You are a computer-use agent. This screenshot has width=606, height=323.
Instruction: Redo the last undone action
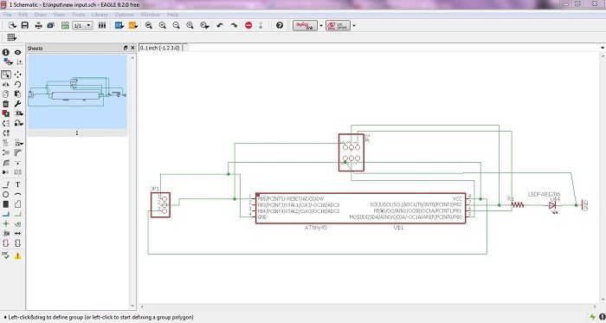pyautogui.click(x=234, y=25)
